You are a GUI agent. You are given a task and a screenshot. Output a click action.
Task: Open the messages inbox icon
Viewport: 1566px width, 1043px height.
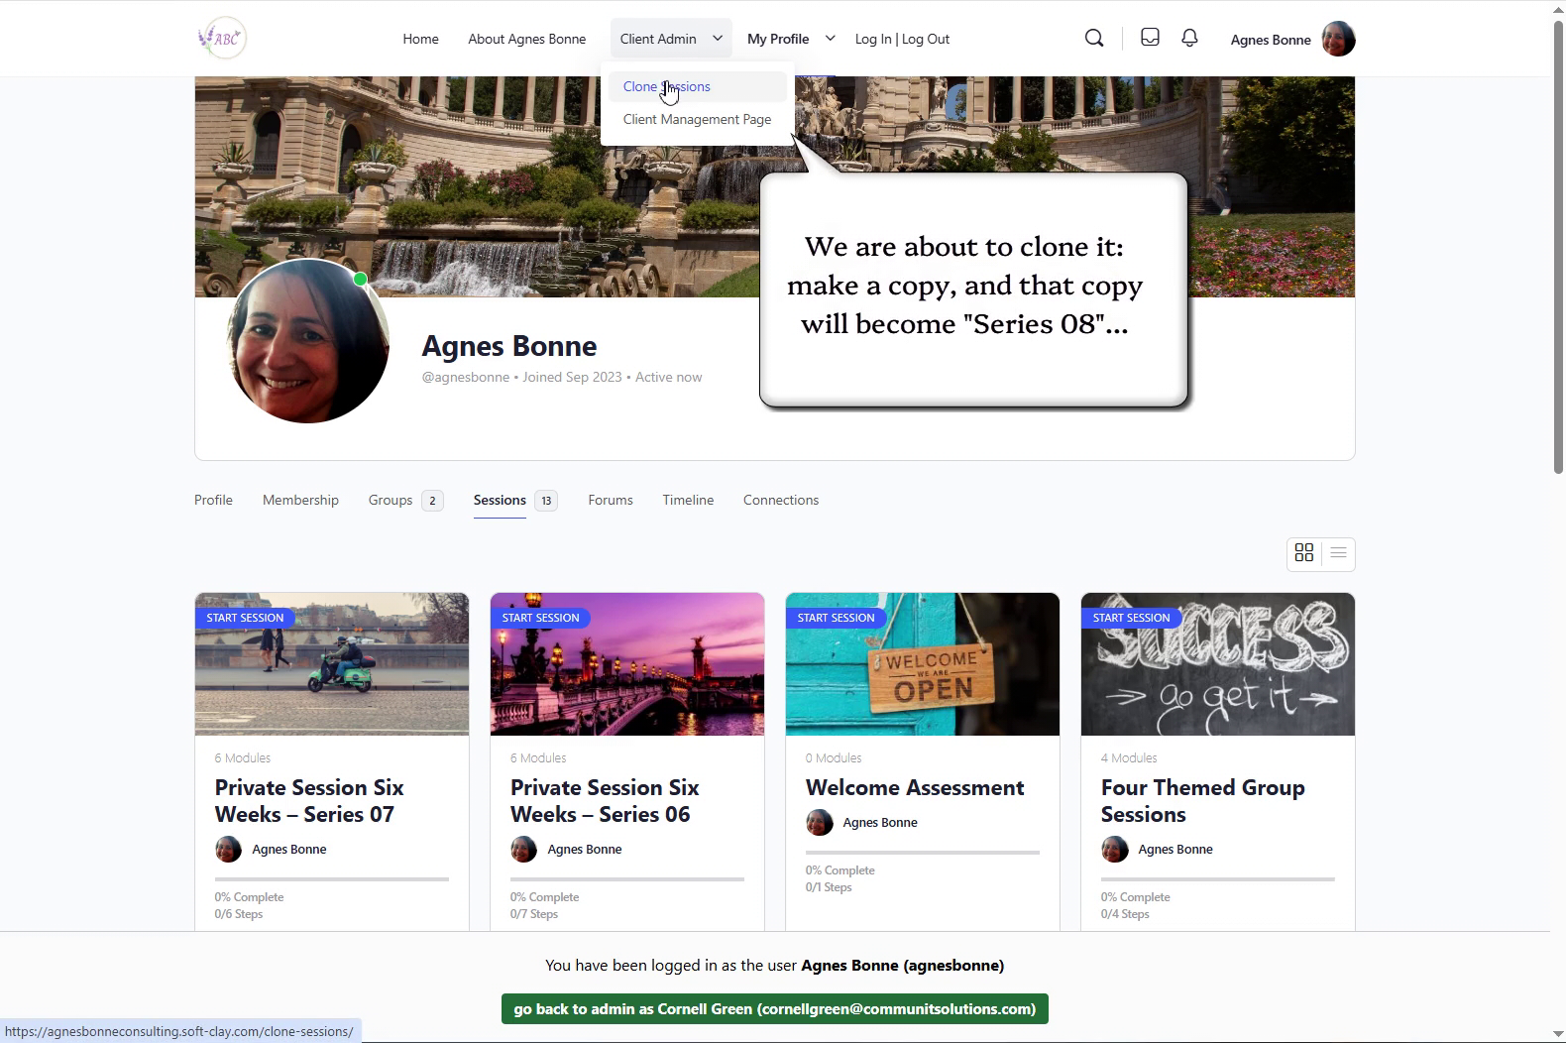[x=1150, y=38]
